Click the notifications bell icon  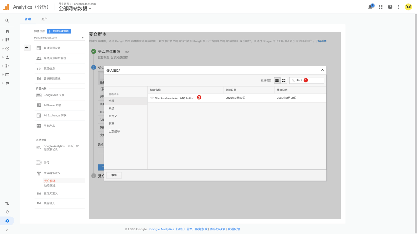click(370, 7)
